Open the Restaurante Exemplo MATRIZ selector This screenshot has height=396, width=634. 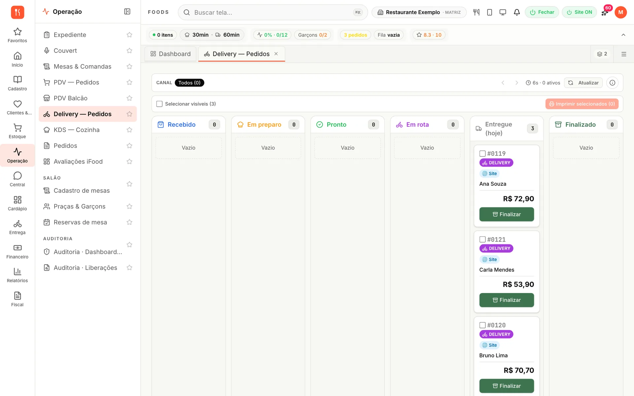tap(419, 12)
